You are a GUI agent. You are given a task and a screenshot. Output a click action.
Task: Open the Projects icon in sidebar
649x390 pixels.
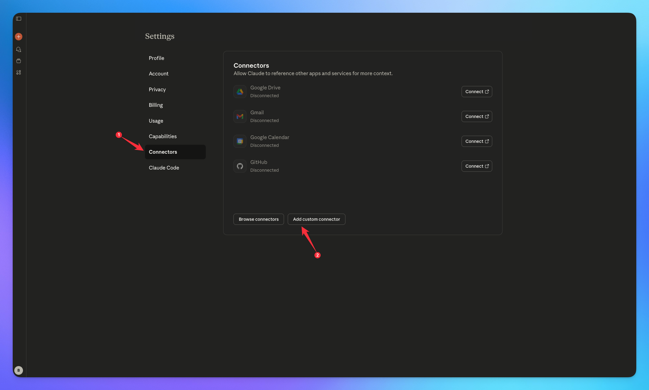click(19, 61)
